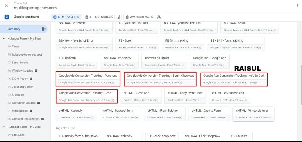Click the API badge next to Consent Initialization
This screenshot has width=302, height=142.
[x=43, y=119]
